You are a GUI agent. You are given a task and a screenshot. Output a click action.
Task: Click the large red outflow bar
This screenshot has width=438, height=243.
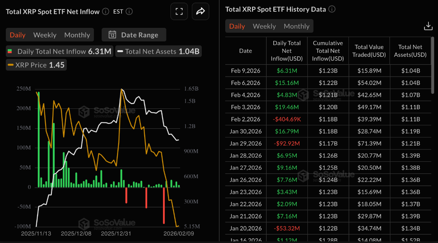(164, 205)
